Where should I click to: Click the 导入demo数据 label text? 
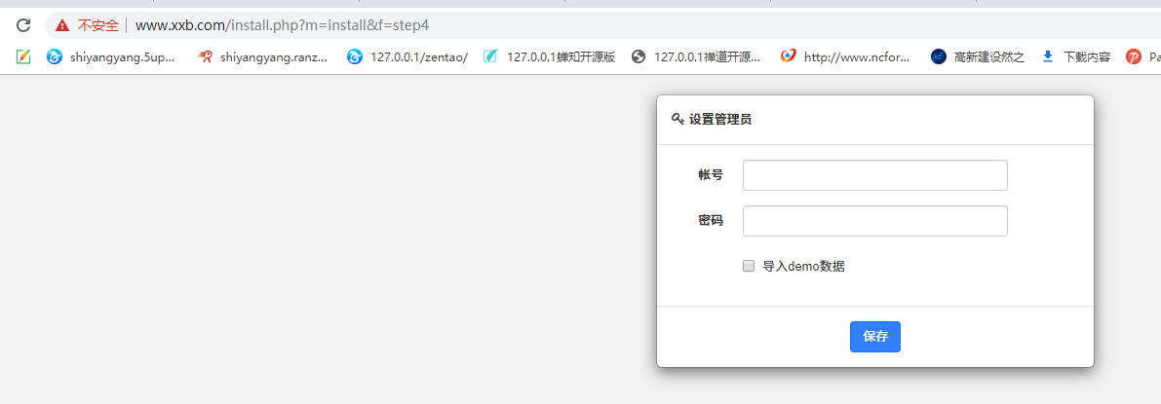pos(803,266)
